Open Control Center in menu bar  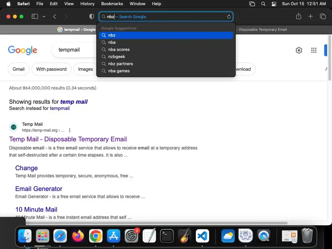coord(274,4)
